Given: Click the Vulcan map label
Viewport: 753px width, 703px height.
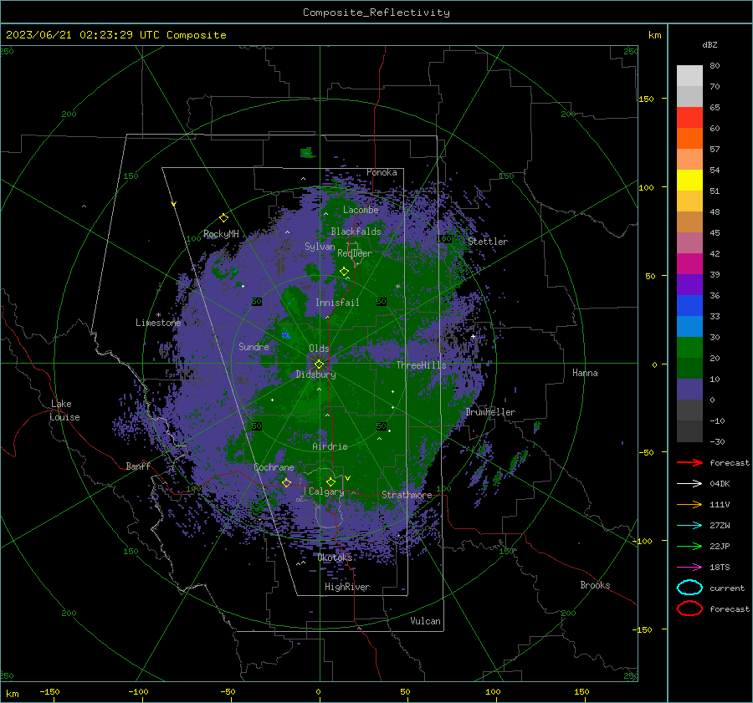Looking at the screenshot, I should coord(426,621).
